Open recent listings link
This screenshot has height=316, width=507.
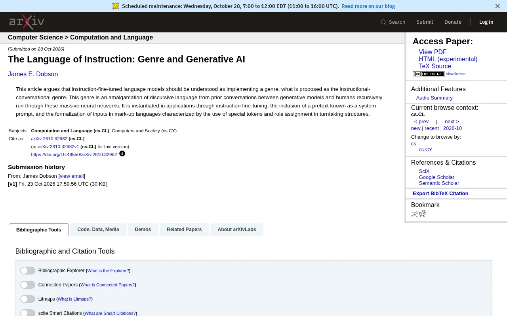(x=432, y=128)
